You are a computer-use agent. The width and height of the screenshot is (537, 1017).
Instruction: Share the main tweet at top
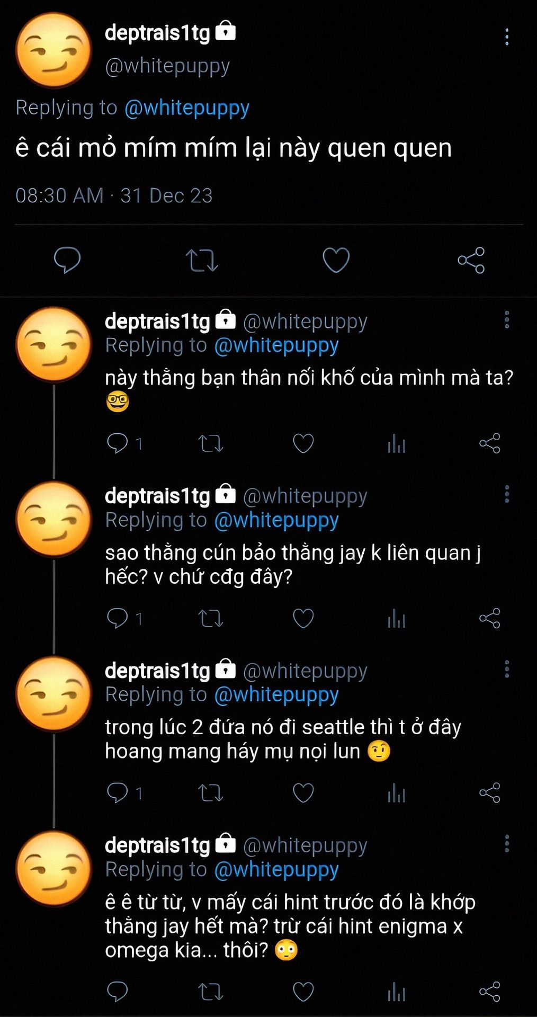(x=471, y=260)
